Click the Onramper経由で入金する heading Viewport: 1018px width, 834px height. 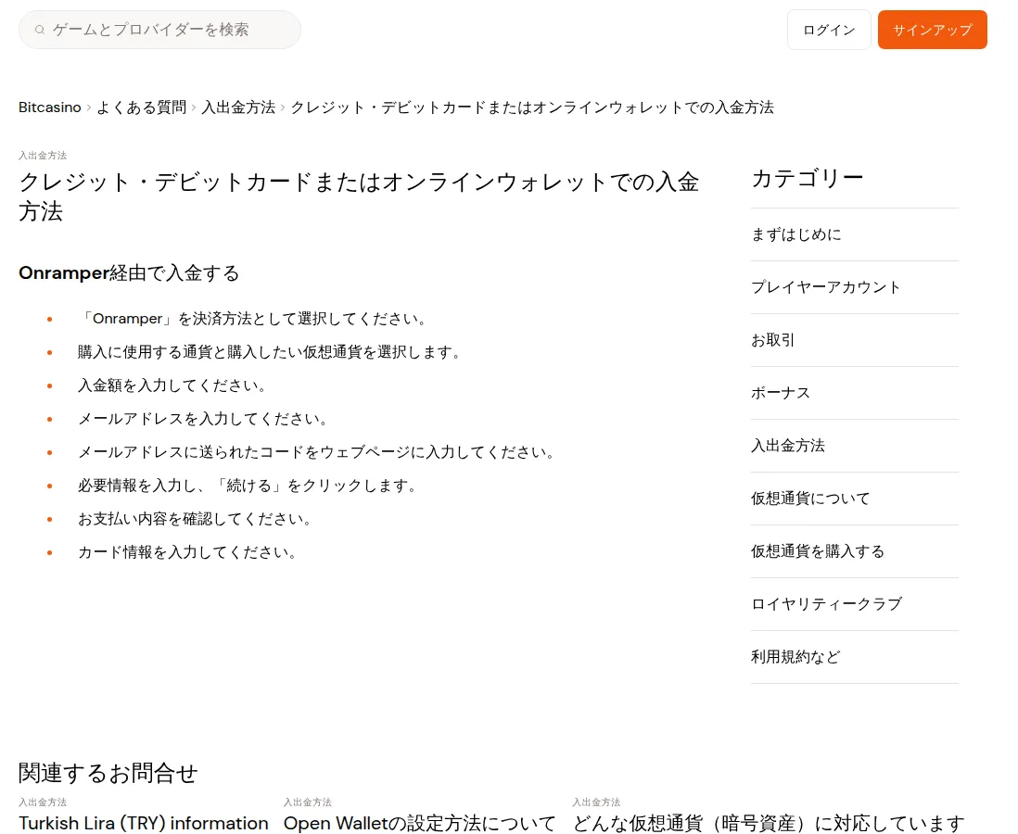tap(129, 273)
